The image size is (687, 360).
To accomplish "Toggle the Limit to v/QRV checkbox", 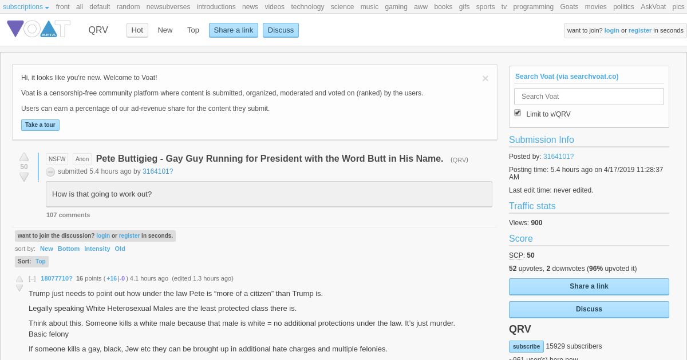I will (x=518, y=113).
